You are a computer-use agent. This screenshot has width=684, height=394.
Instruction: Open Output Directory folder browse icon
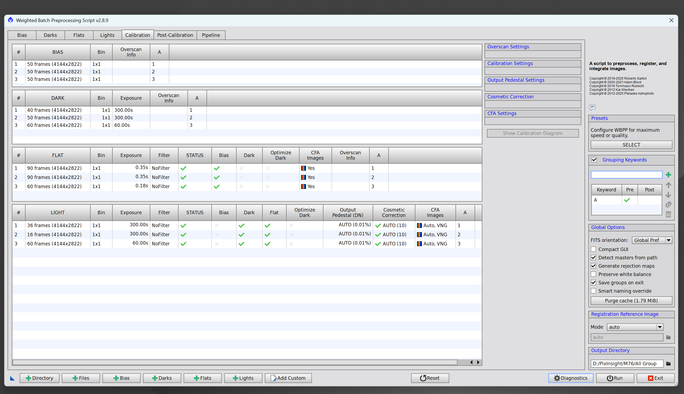(x=668, y=363)
